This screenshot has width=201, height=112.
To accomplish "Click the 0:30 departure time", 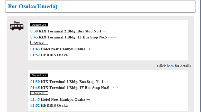I will point(34,31).
